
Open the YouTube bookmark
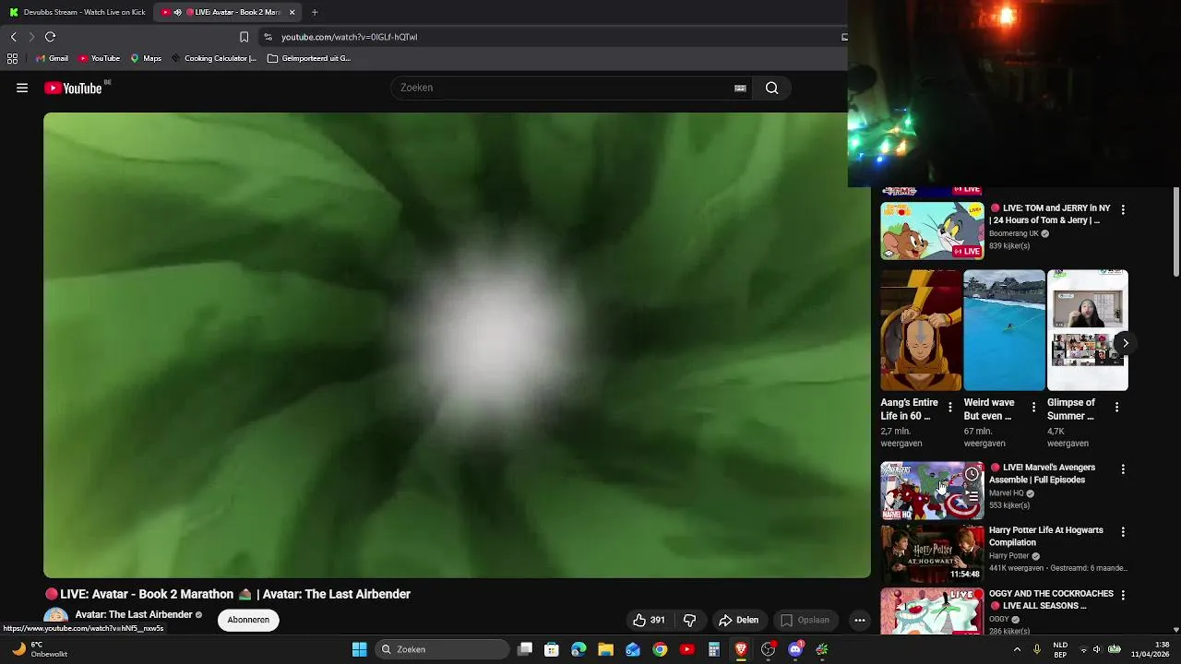99,58
